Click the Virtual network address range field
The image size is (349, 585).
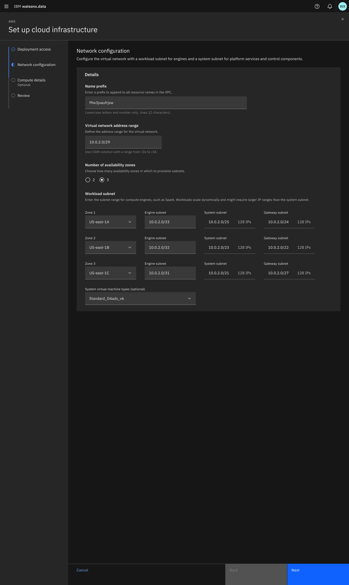click(x=123, y=142)
